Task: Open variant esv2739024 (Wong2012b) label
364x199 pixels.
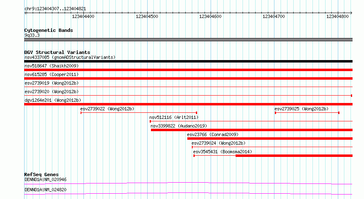Action: (218, 143)
